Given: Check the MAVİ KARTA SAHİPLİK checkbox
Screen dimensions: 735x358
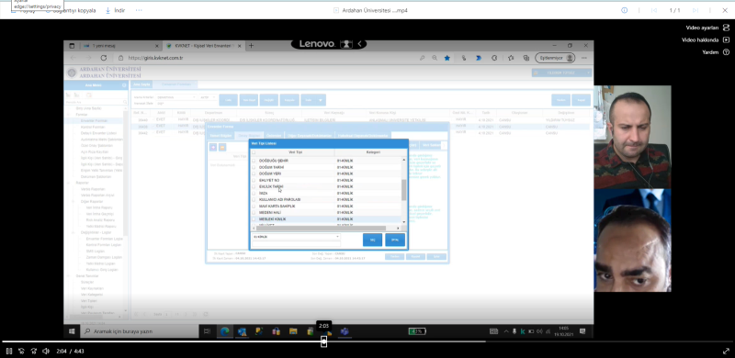Looking at the screenshot, I should (254, 207).
